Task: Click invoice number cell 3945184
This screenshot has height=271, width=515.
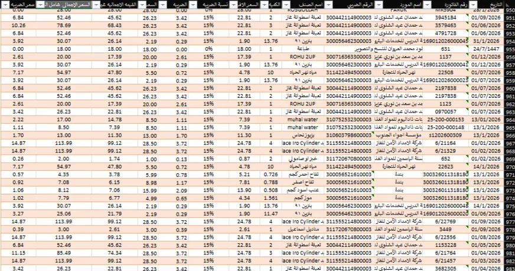Action: tap(446, 17)
